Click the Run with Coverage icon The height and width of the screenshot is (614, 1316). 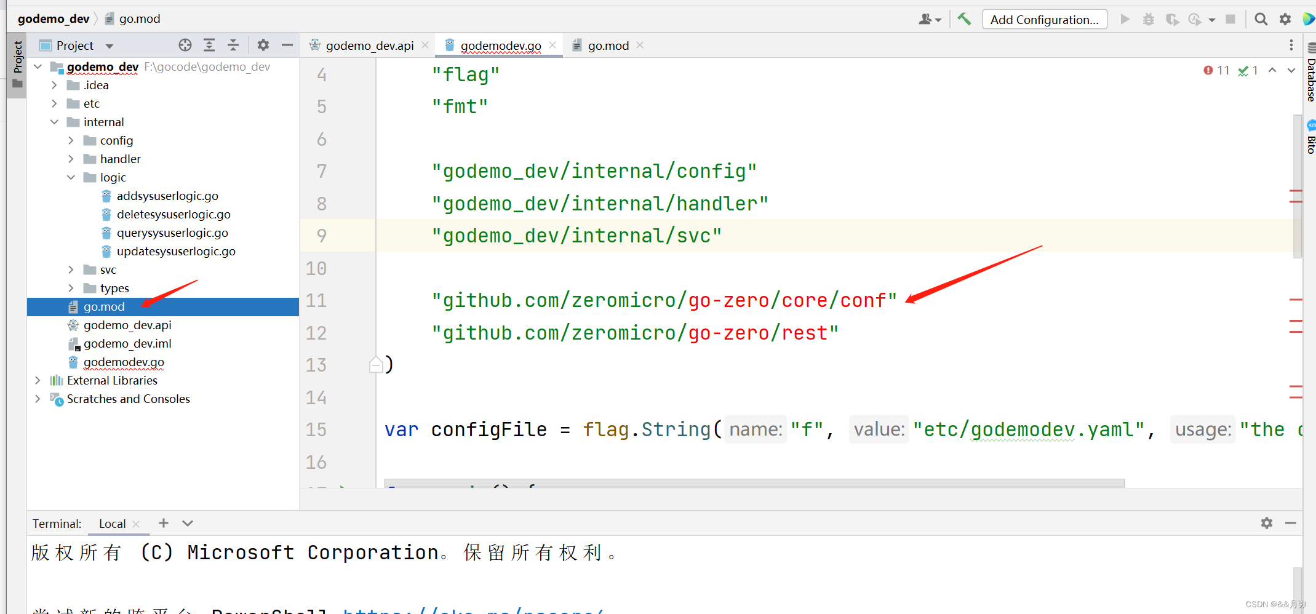1171,19
